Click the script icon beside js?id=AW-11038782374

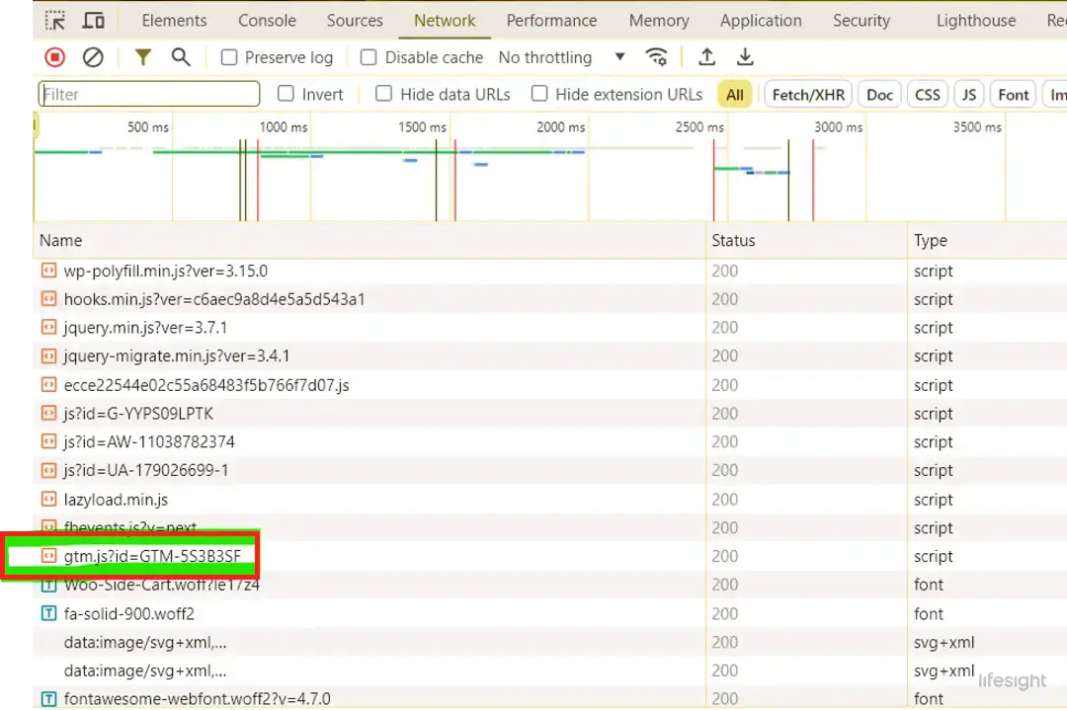pyautogui.click(x=48, y=442)
